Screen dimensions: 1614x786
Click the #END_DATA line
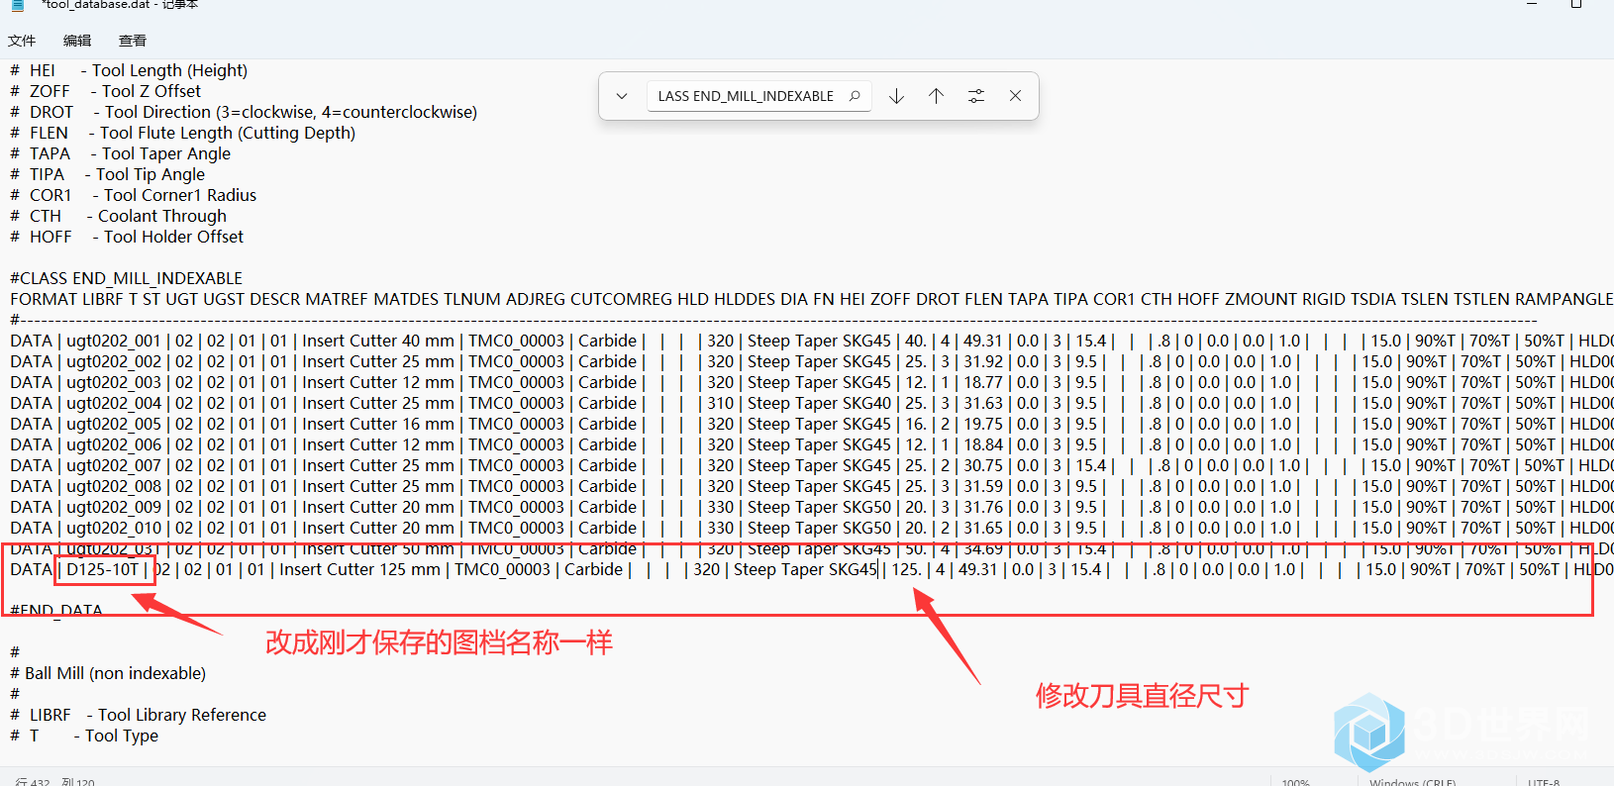(55, 610)
